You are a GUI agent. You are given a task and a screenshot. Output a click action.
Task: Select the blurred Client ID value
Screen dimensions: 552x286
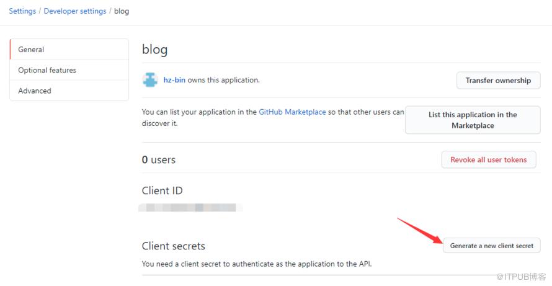[x=190, y=207]
